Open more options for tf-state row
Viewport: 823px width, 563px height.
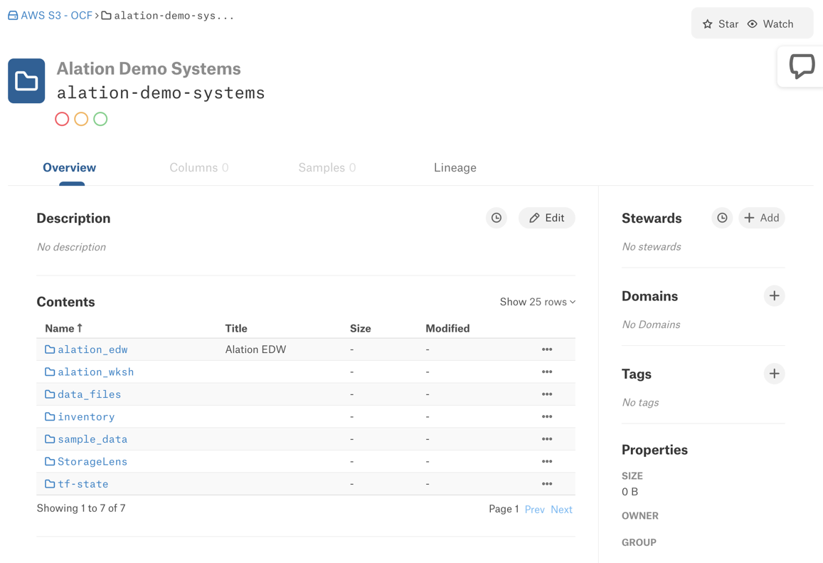point(547,484)
